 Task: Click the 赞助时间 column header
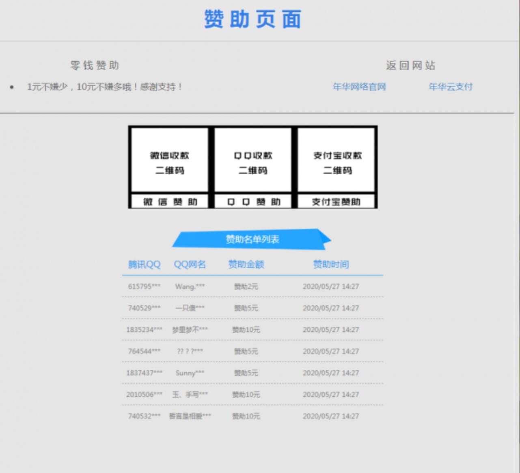pos(331,265)
